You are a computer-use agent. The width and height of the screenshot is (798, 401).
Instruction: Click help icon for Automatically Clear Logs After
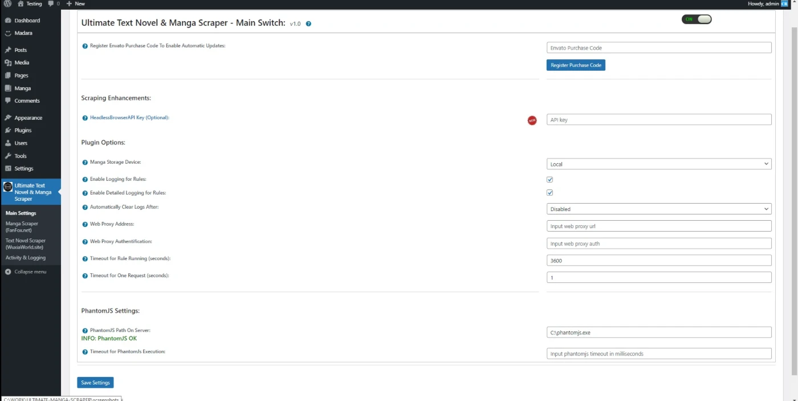85,207
